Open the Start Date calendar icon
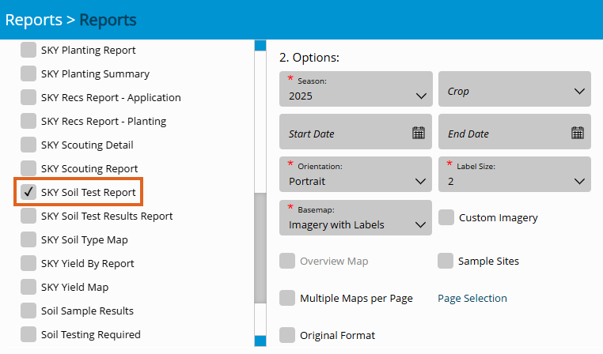The image size is (603, 354). [419, 133]
